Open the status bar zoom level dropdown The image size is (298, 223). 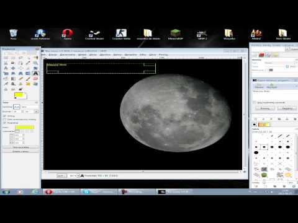coord(74,176)
